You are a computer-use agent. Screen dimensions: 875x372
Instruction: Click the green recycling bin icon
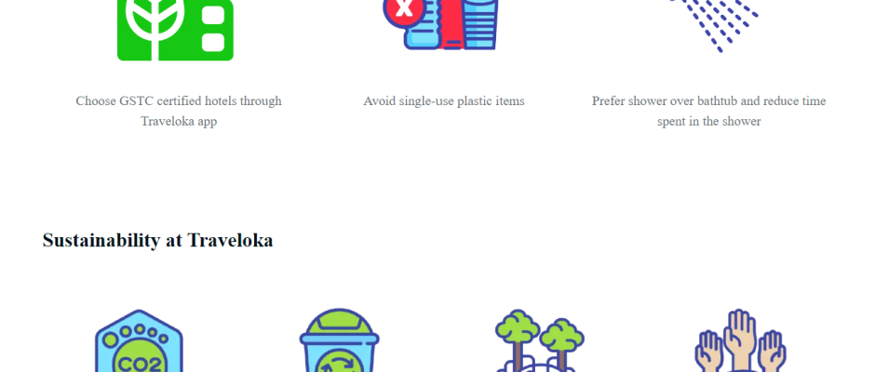point(339,340)
